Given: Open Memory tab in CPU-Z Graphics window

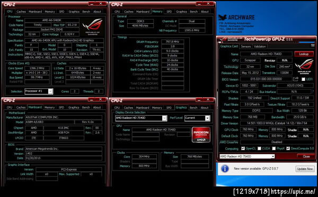Looking at the screenshot, I should click(x=157, y=108).
